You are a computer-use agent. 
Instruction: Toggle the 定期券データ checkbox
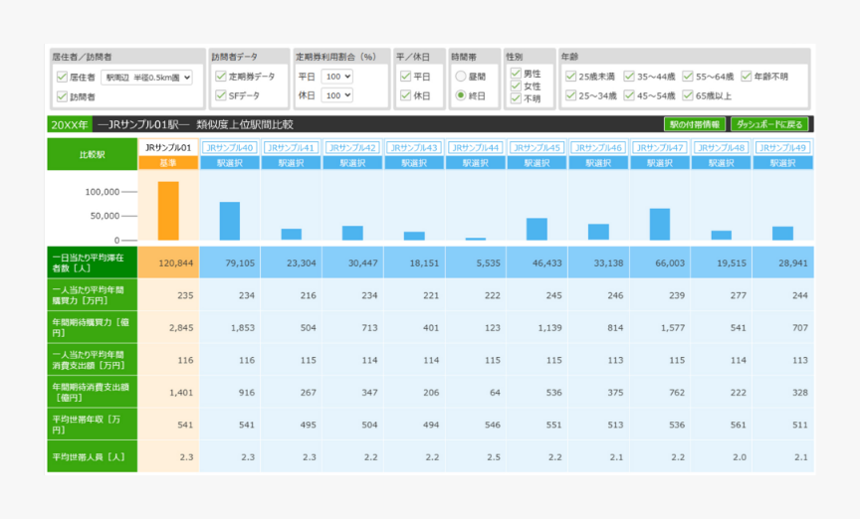point(221,77)
